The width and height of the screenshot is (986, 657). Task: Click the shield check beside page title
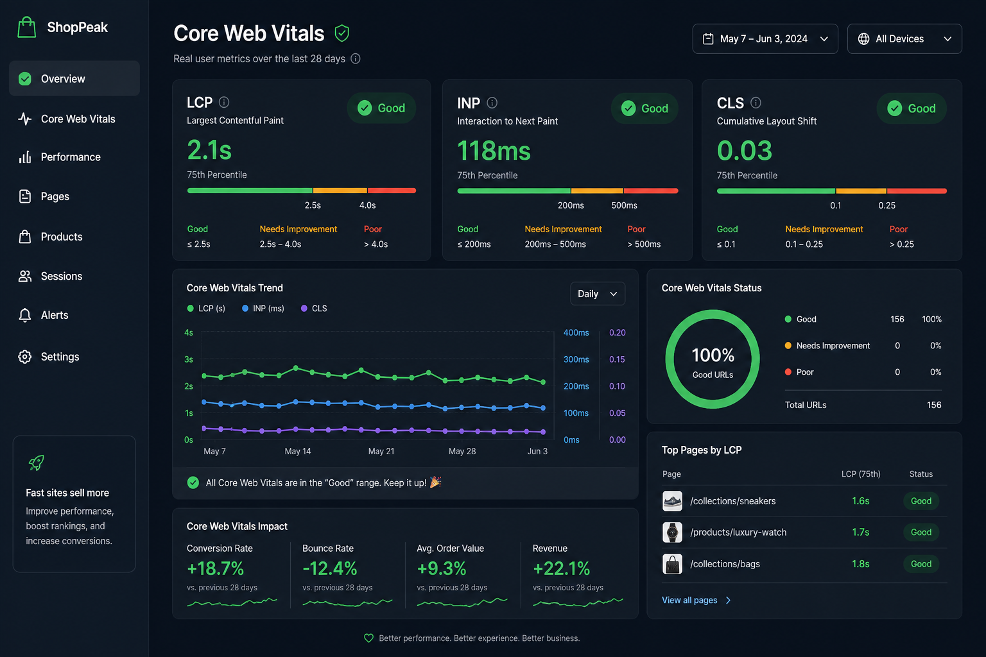pos(342,33)
